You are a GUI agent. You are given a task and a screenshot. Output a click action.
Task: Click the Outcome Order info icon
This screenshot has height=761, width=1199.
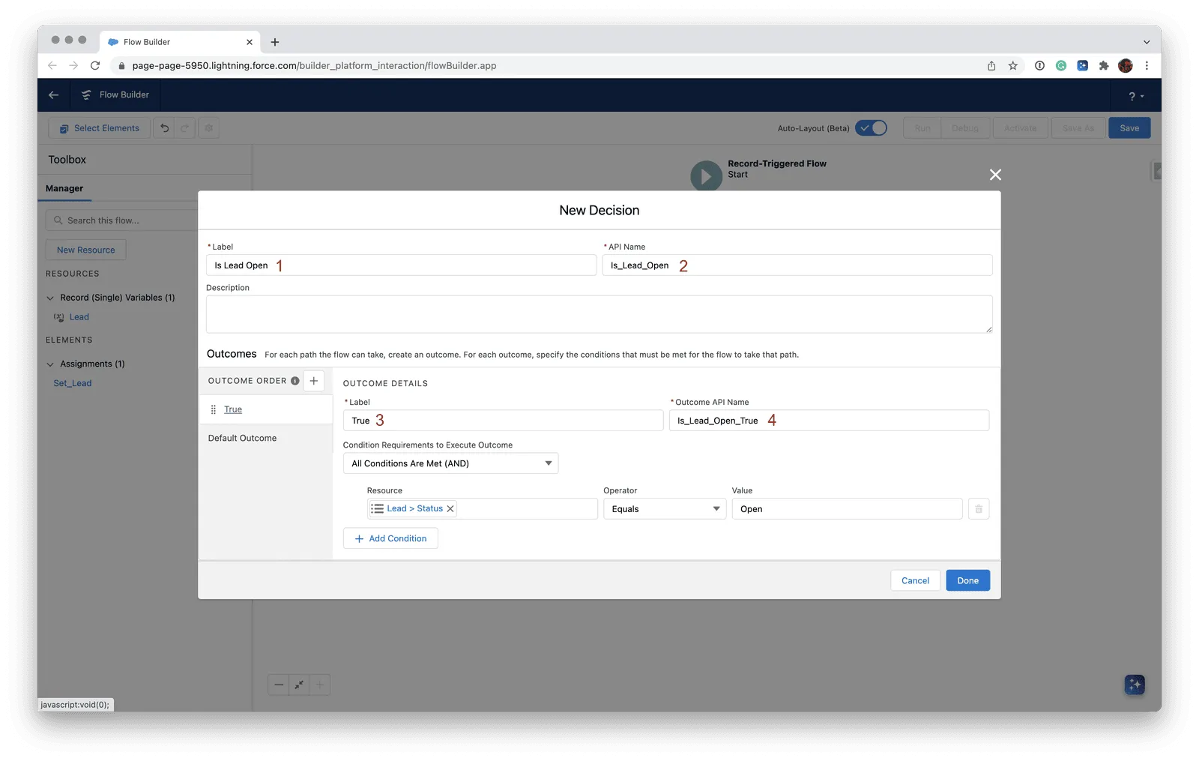[x=295, y=381]
